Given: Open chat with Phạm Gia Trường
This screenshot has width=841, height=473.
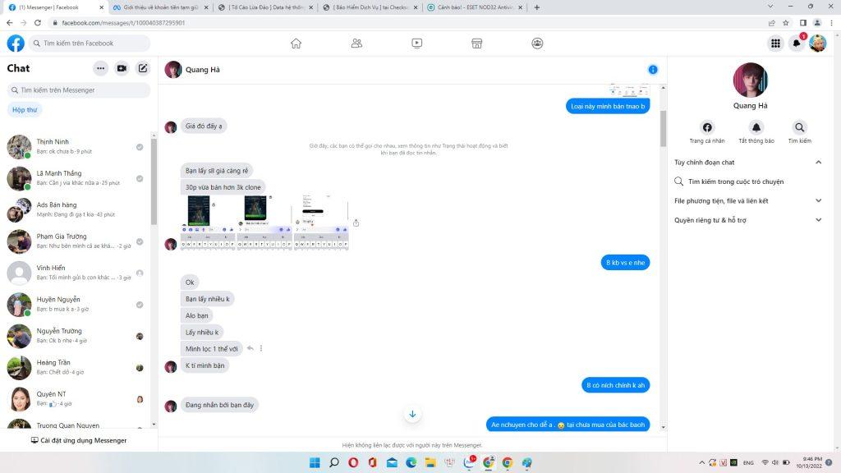Looking at the screenshot, I should click(x=74, y=241).
